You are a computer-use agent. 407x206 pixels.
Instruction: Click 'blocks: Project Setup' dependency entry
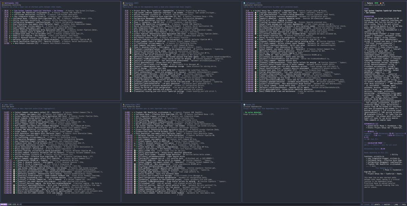[x=385, y=128]
